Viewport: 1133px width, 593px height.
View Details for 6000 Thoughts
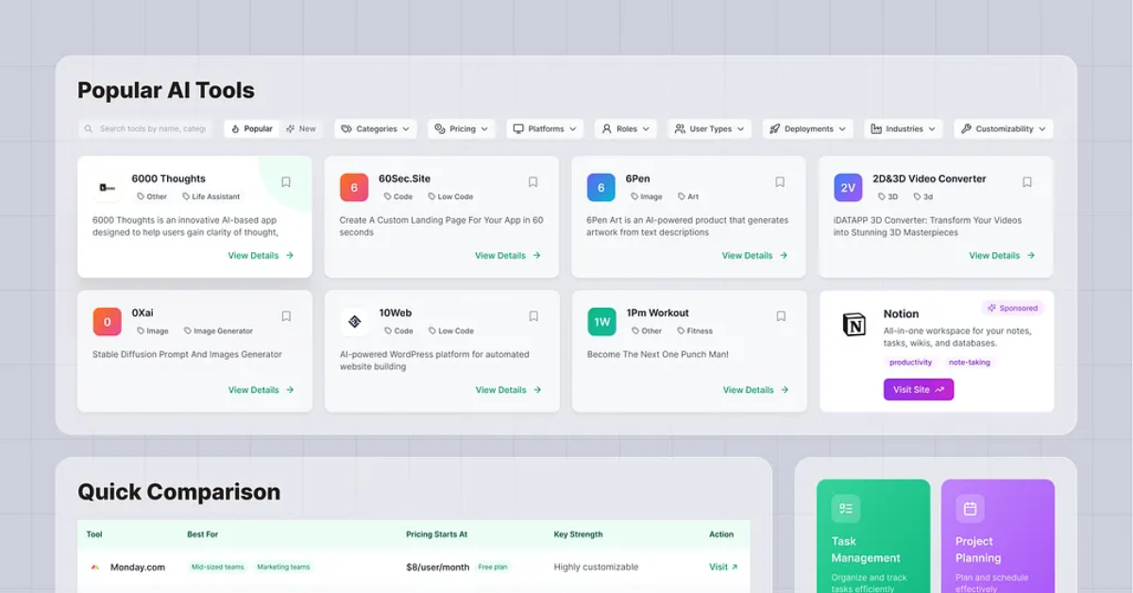click(261, 255)
